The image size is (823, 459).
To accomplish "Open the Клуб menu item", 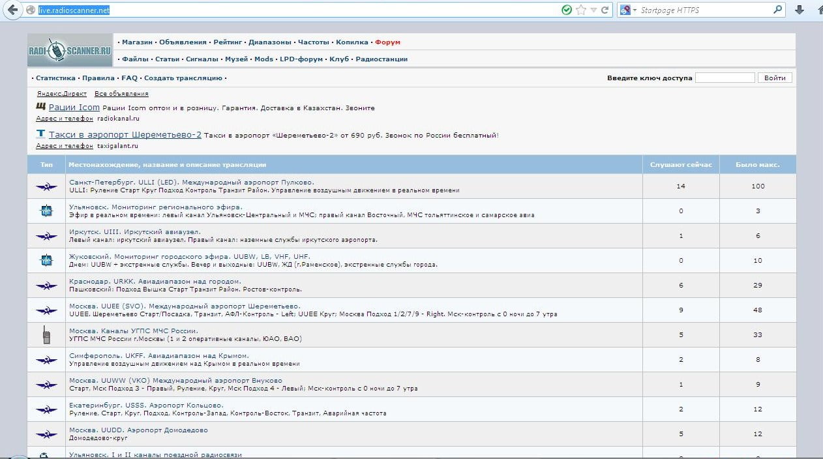I will [340, 59].
